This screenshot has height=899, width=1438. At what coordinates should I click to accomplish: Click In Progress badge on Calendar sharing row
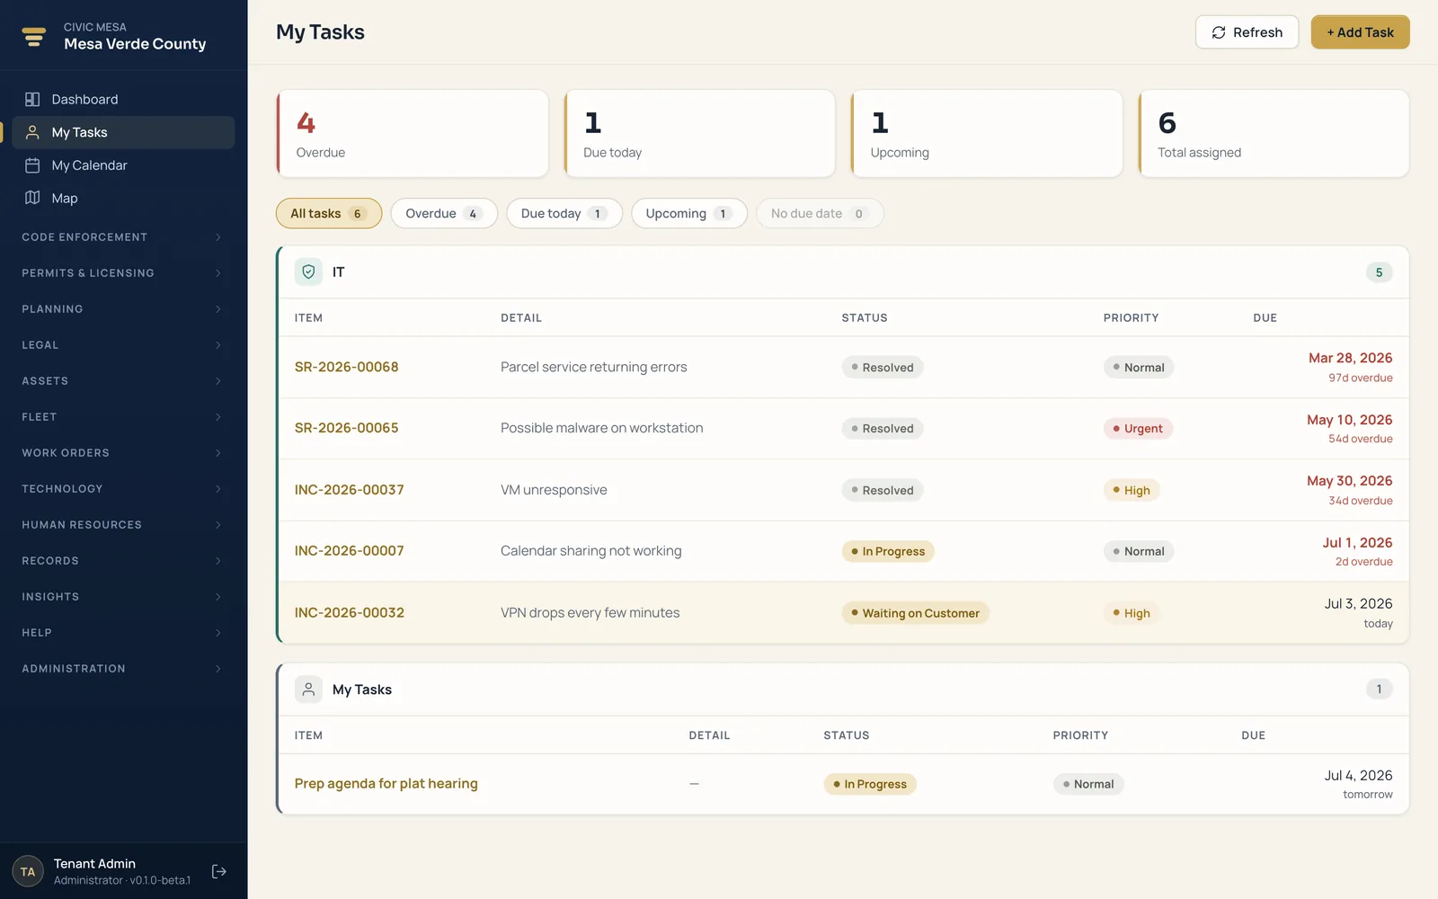tap(888, 551)
